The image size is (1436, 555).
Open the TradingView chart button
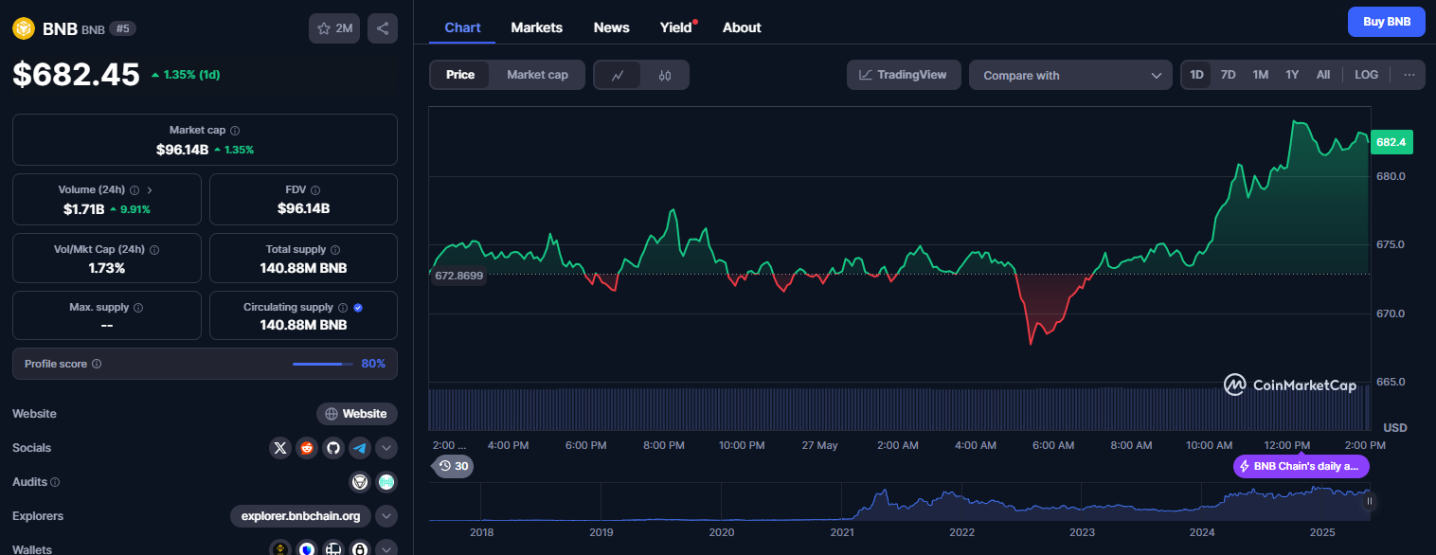[904, 75]
